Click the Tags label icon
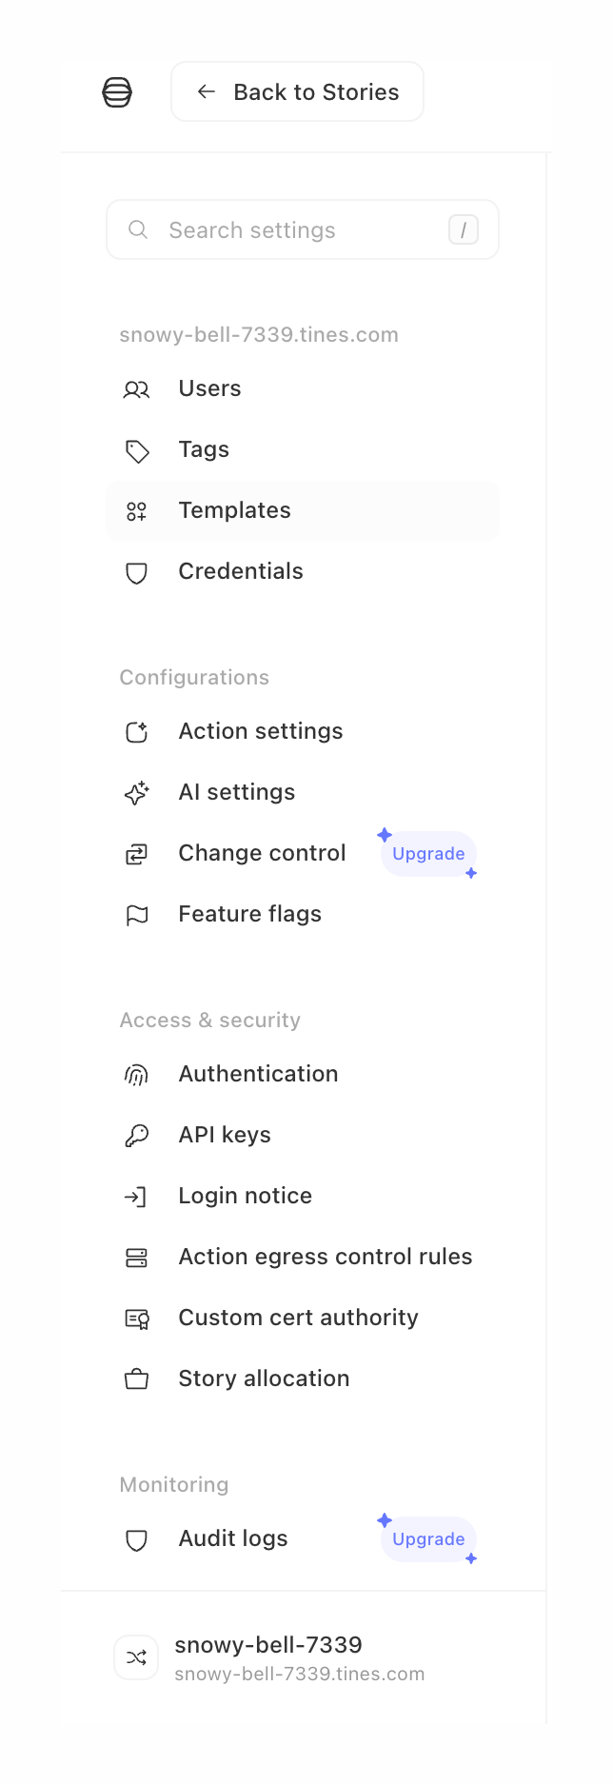Screen dimensions: 613x1785 click(x=137, y=450)
